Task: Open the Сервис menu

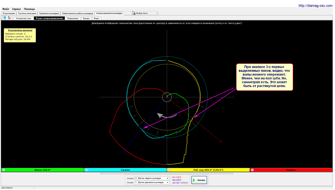Action: click(16, 9)
